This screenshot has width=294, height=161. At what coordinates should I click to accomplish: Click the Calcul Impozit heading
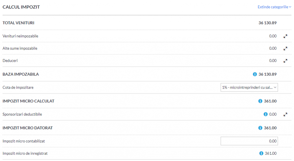click(21, 7)
